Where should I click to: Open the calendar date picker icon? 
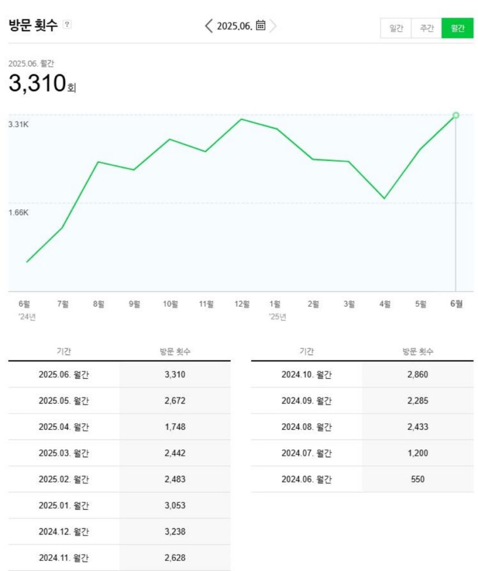(x=260, y=26)
